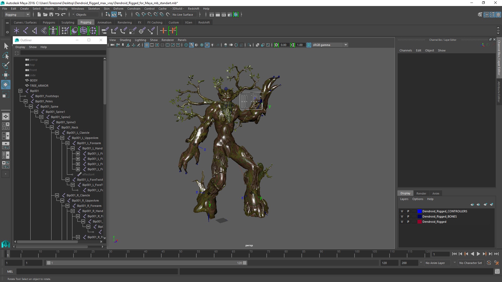Toggle playback P of Dendroid_Rigged_CONTROLLERS layer

pos(408,211)
